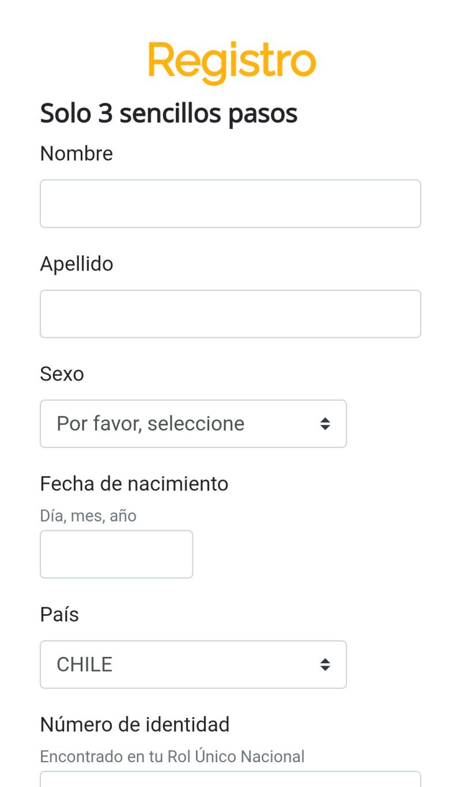Image resolution: width=461 pixels, height=787 pixels.
Task: Click the 'Día, mes, año' hint text
Action: [x=88, y=515]
